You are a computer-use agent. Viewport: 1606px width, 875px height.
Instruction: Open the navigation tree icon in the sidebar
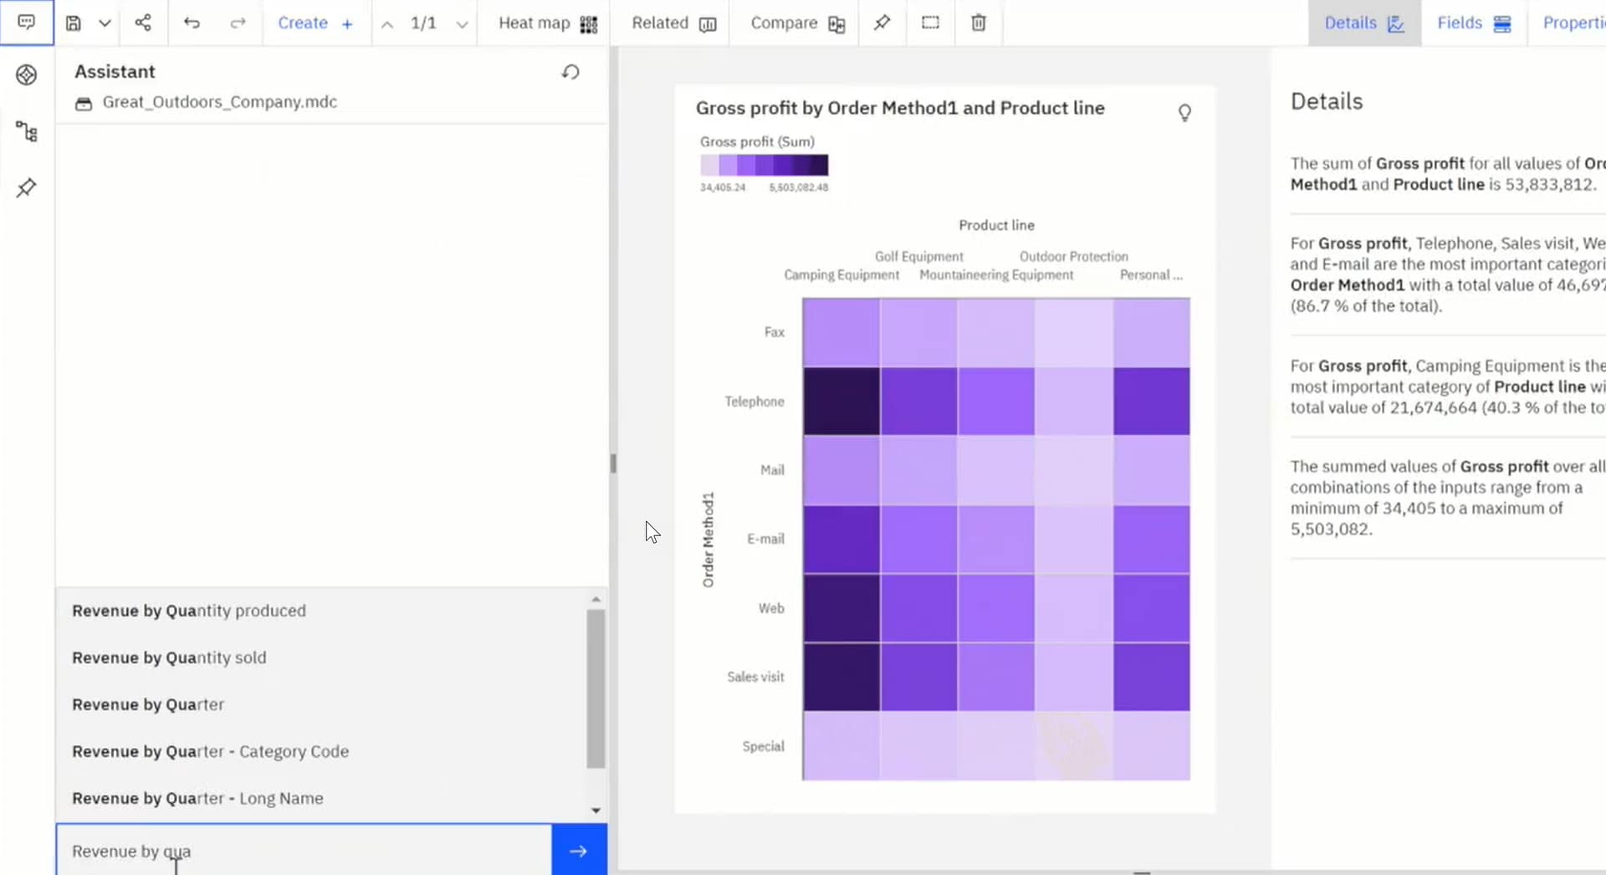(26, 131)
